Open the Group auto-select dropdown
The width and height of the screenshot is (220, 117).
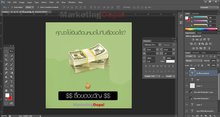[30, 7]
